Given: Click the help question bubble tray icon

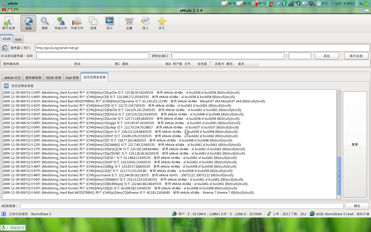Looking at the screenshot, I should [x=305, y=3].
